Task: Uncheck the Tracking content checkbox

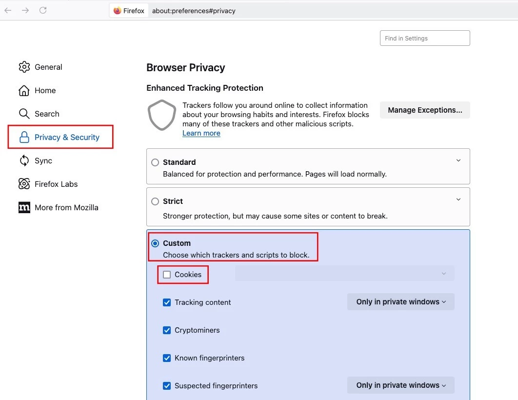Action: pos(167,302)
